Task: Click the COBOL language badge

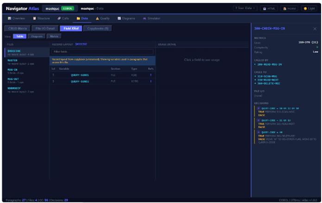Action: 67,8
